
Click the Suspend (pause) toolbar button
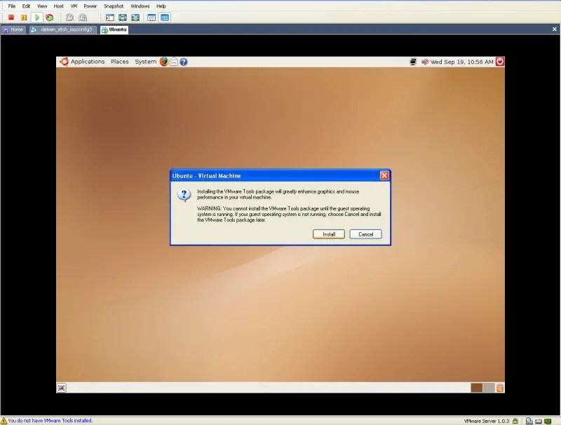click(24, 17)
